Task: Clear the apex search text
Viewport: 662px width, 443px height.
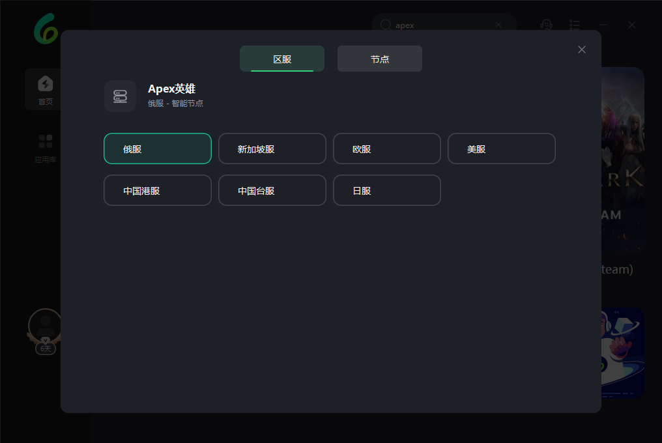Action: tap(498, 25)
